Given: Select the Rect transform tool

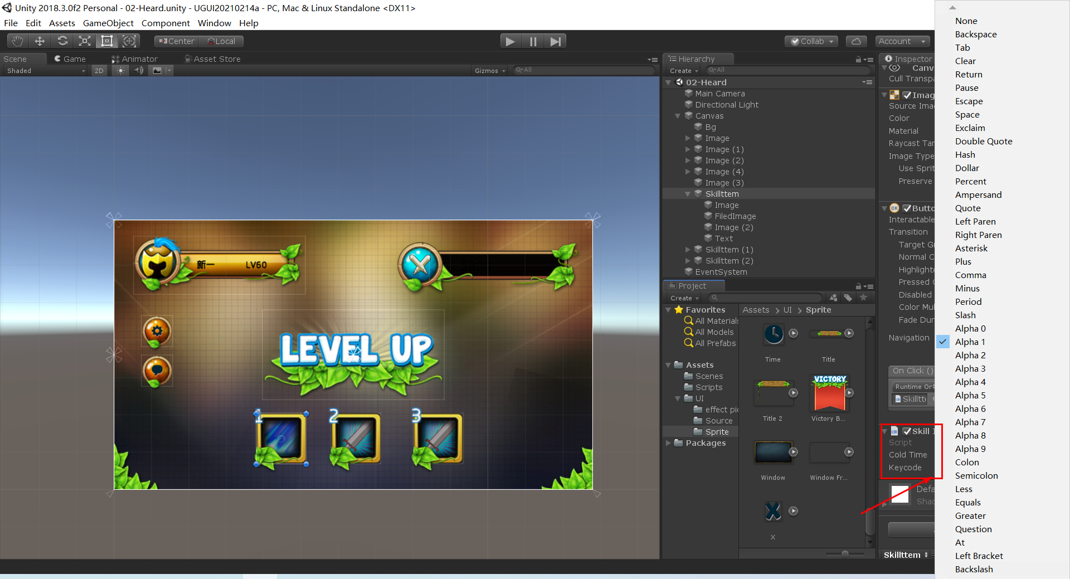Looking at the screenshot, I should click(x=107, y=41).
